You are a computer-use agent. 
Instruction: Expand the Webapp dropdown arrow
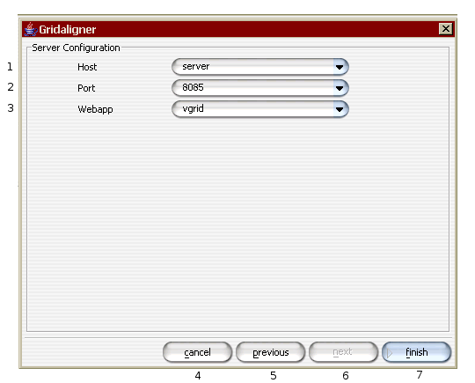340,109
